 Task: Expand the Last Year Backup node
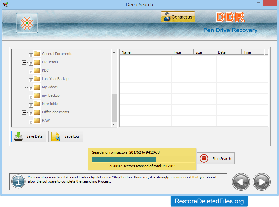(24, 79)
